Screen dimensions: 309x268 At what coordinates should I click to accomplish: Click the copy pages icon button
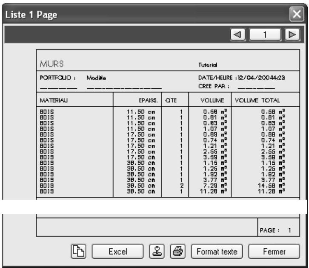pyautogui.click(x=78, y=251)
